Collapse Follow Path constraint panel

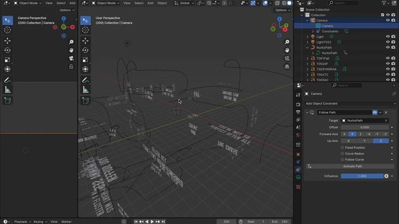307,113
